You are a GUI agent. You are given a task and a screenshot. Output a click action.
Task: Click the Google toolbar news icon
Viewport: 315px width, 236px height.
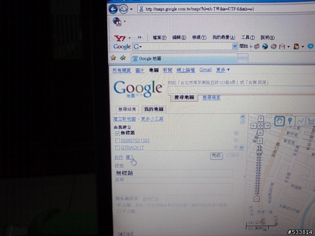pos(256,47)
